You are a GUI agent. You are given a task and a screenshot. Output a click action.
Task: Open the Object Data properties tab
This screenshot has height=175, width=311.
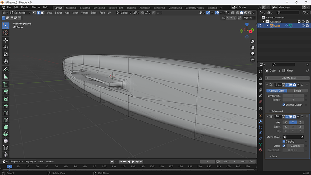[261, 144]
